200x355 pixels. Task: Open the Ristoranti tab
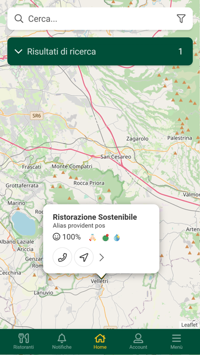[23, 341]
